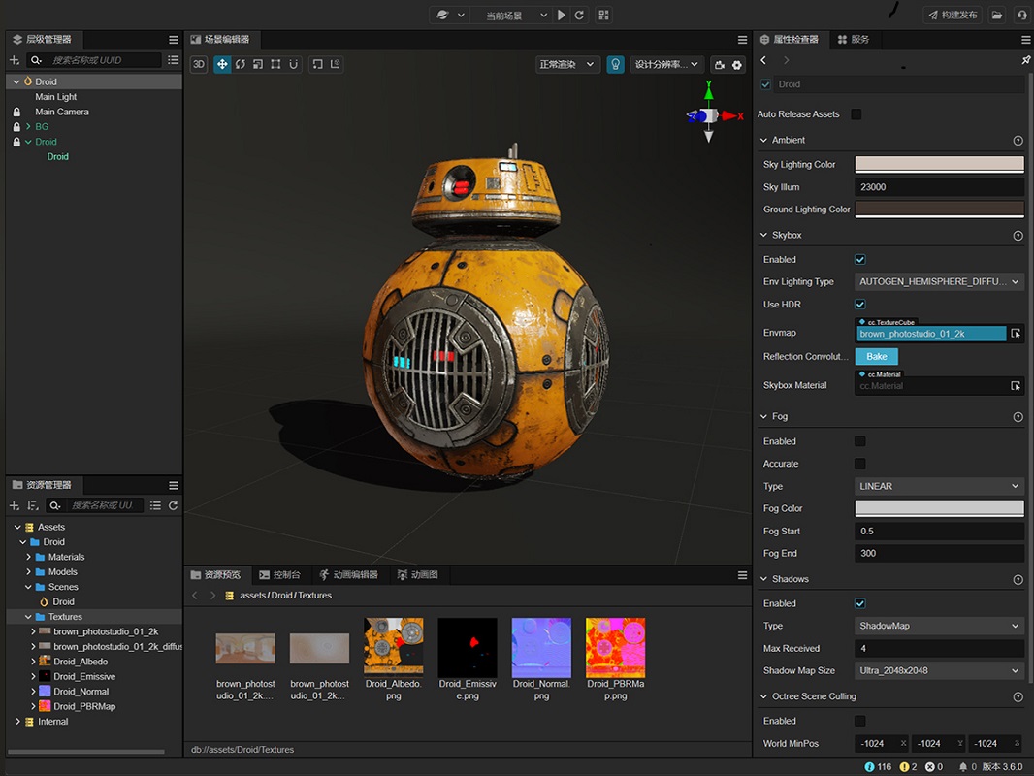The image size is (1034, 776).
Task: Collapse the Textures folder in assets
Action: click(28, 617)
